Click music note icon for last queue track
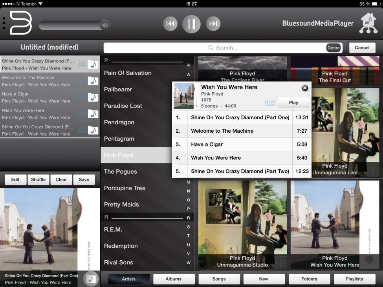The height and width of the screenshot is (287, 383). (x=93, y=130)
